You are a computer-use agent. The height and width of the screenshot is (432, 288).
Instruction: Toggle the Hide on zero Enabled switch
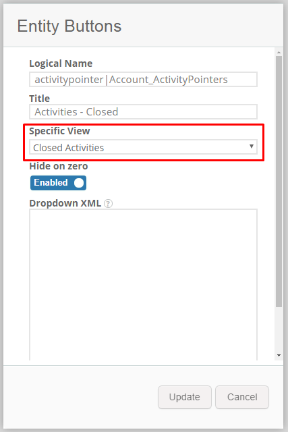pos(58,183)
